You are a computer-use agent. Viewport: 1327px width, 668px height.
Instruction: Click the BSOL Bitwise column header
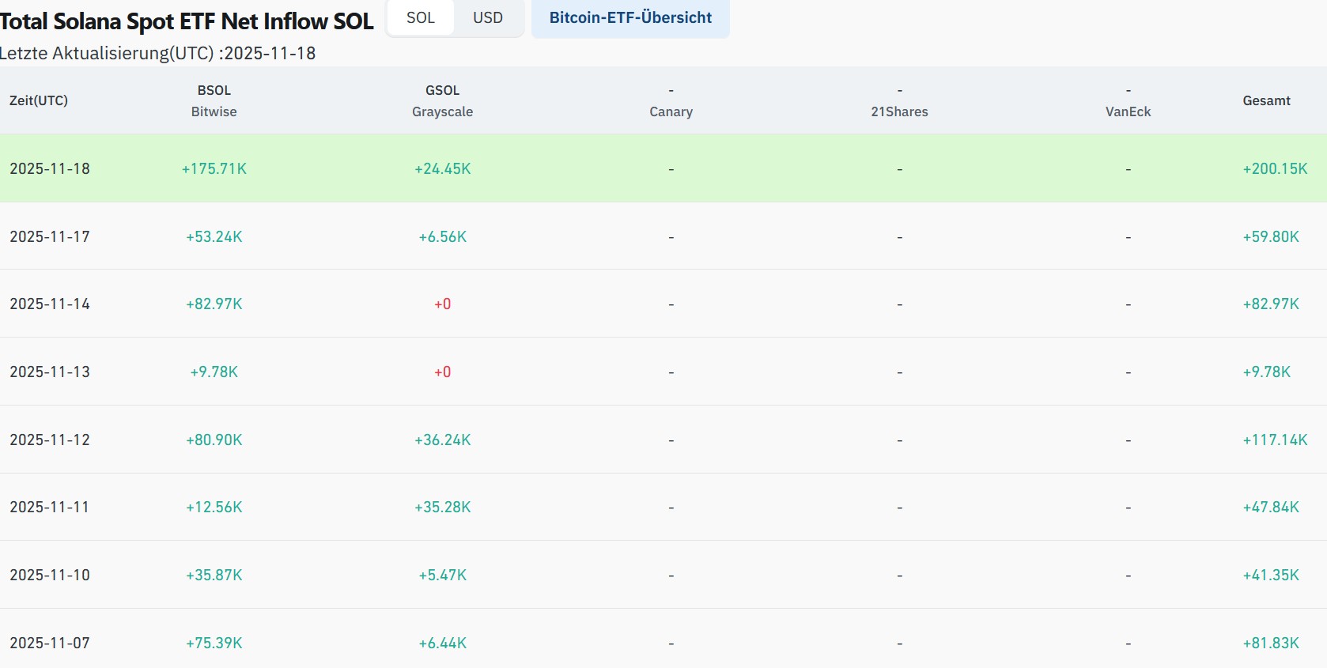[x=214, y=101]
